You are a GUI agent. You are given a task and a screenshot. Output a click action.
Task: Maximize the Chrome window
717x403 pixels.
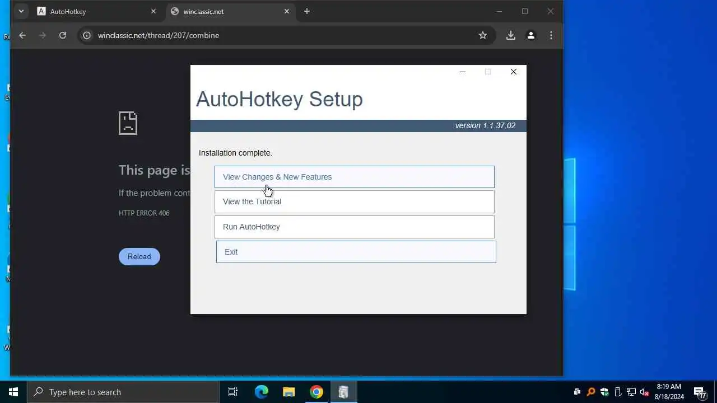[525, 11]
